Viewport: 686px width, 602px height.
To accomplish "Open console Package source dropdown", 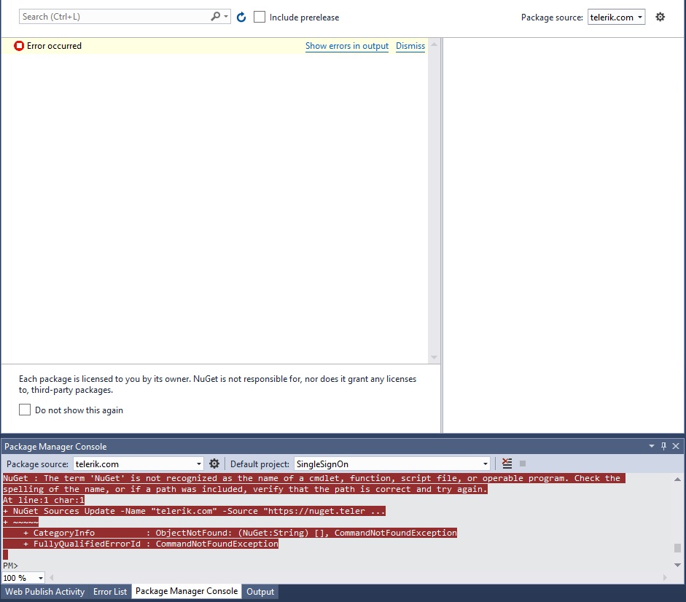I will [139, 464].
